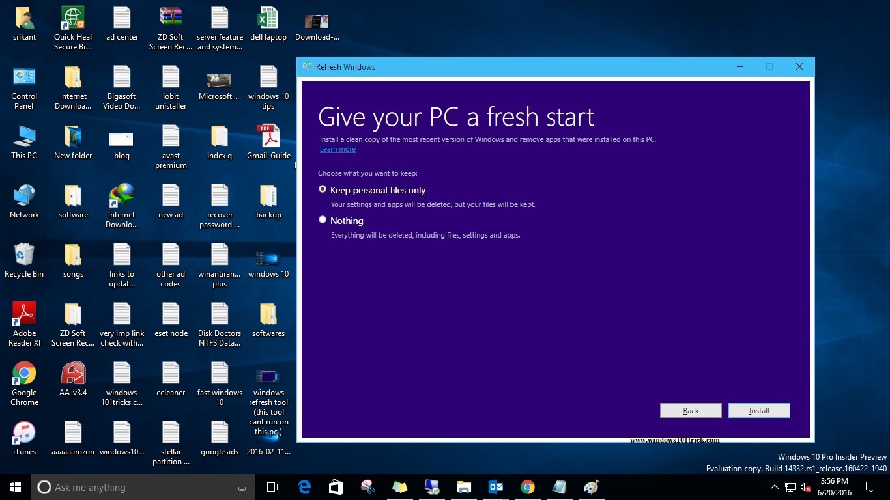Select the This PC desktop icon

click(x=24, y=143)
